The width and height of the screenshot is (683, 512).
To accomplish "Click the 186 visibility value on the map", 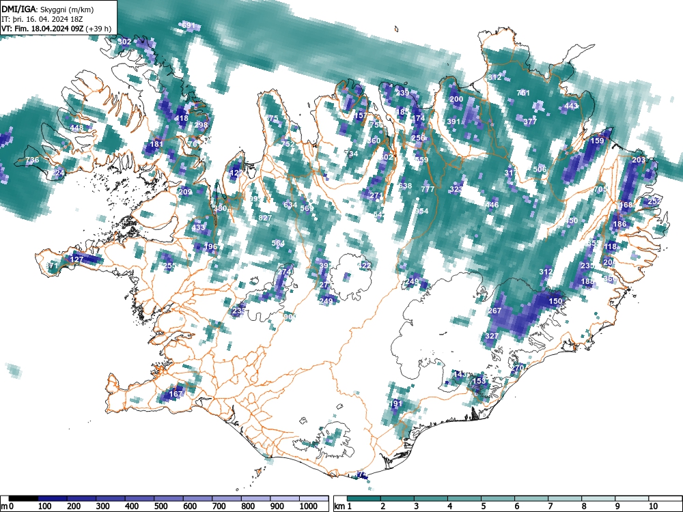I will coord(619,224).
